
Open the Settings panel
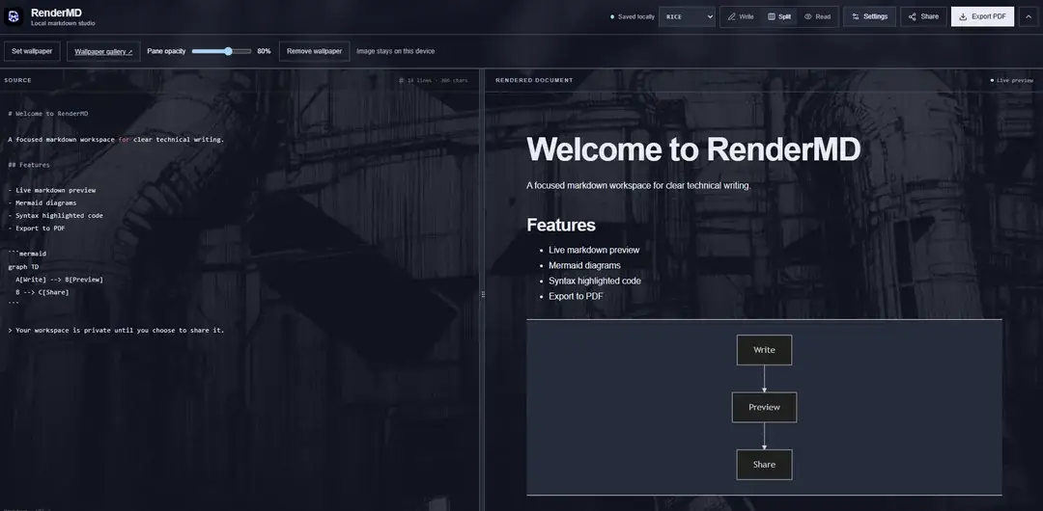click(x=869, y=16)
